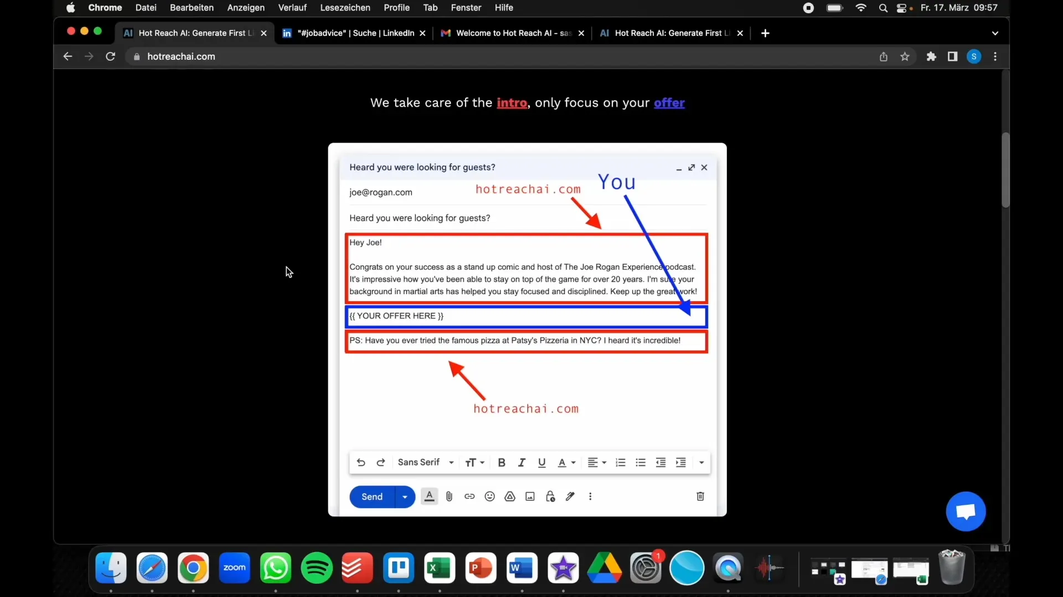Click the Italic formatting icon
The image size is (1063, 597).
(x=522, y=462)
